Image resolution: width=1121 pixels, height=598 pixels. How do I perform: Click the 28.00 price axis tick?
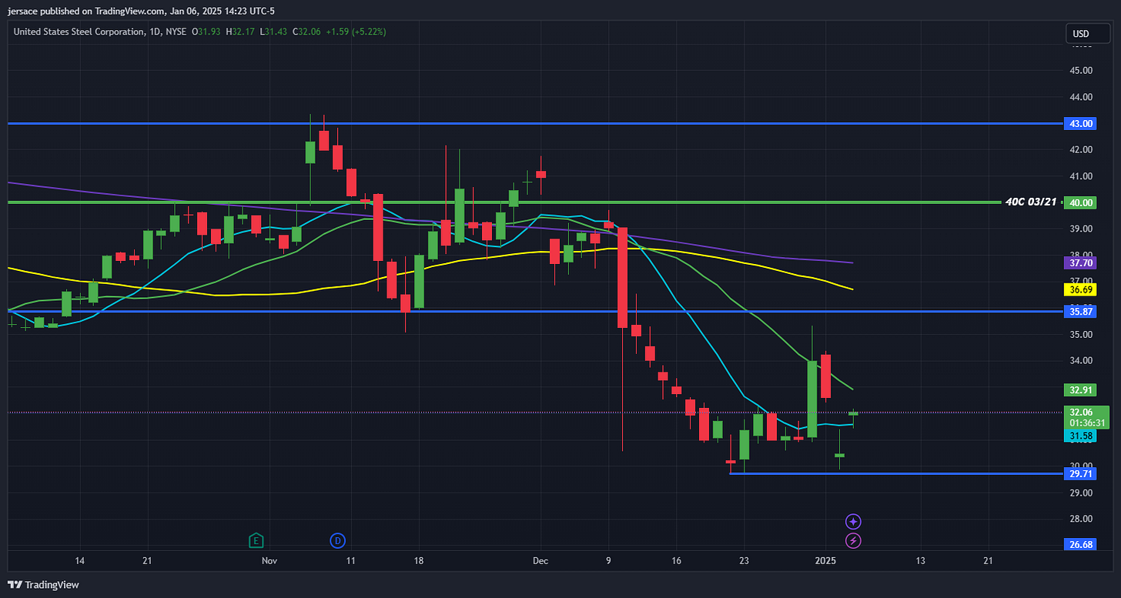pos(1082,519)
